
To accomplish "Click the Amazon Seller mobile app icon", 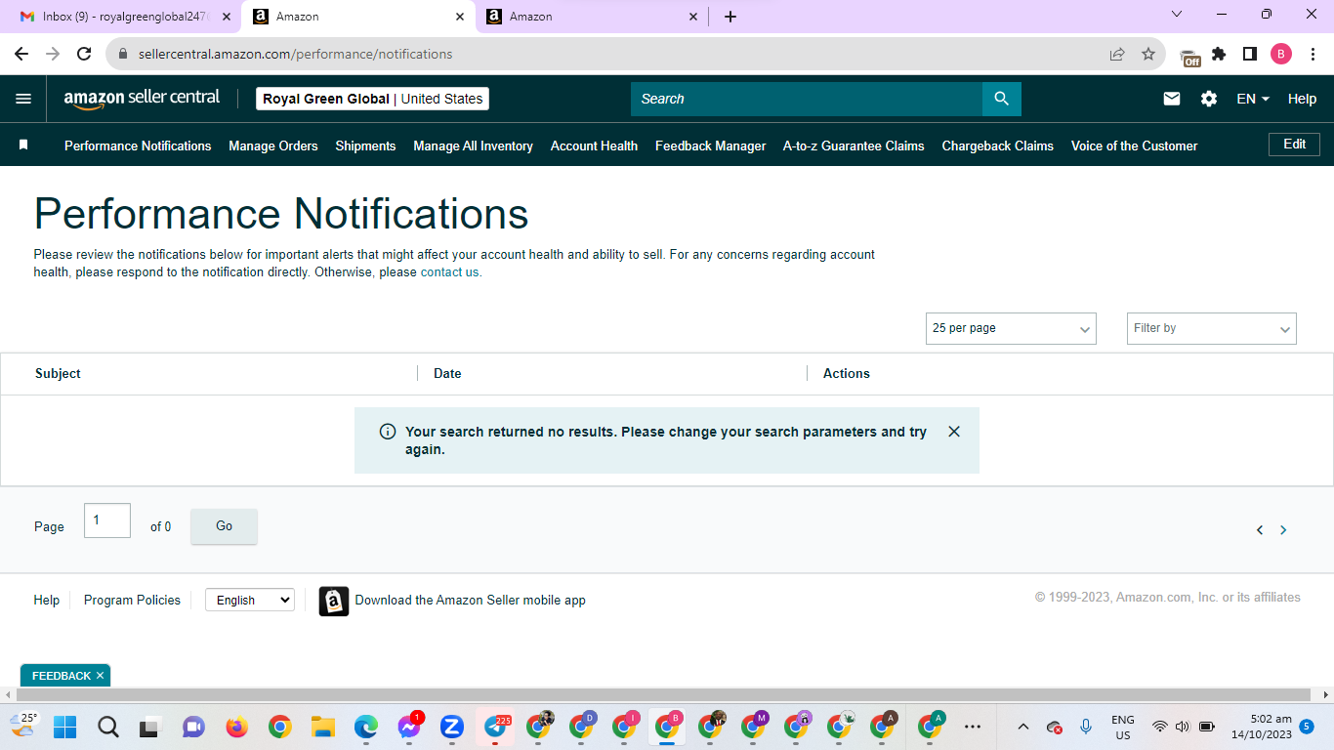I will pyautogui.click(x=334, y=601).
